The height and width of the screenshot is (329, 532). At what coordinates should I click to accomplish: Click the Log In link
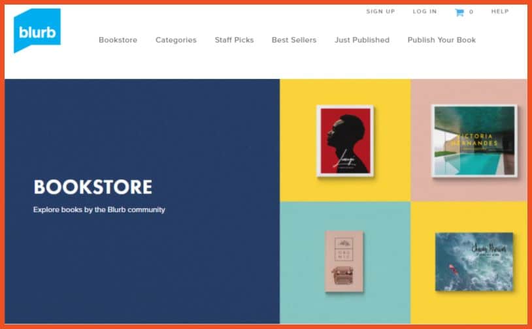point(425,12)
